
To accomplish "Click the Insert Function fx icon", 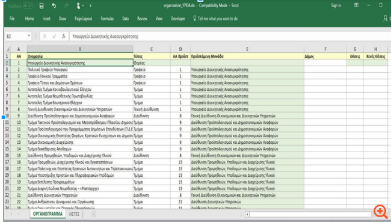I will (64, 37).
